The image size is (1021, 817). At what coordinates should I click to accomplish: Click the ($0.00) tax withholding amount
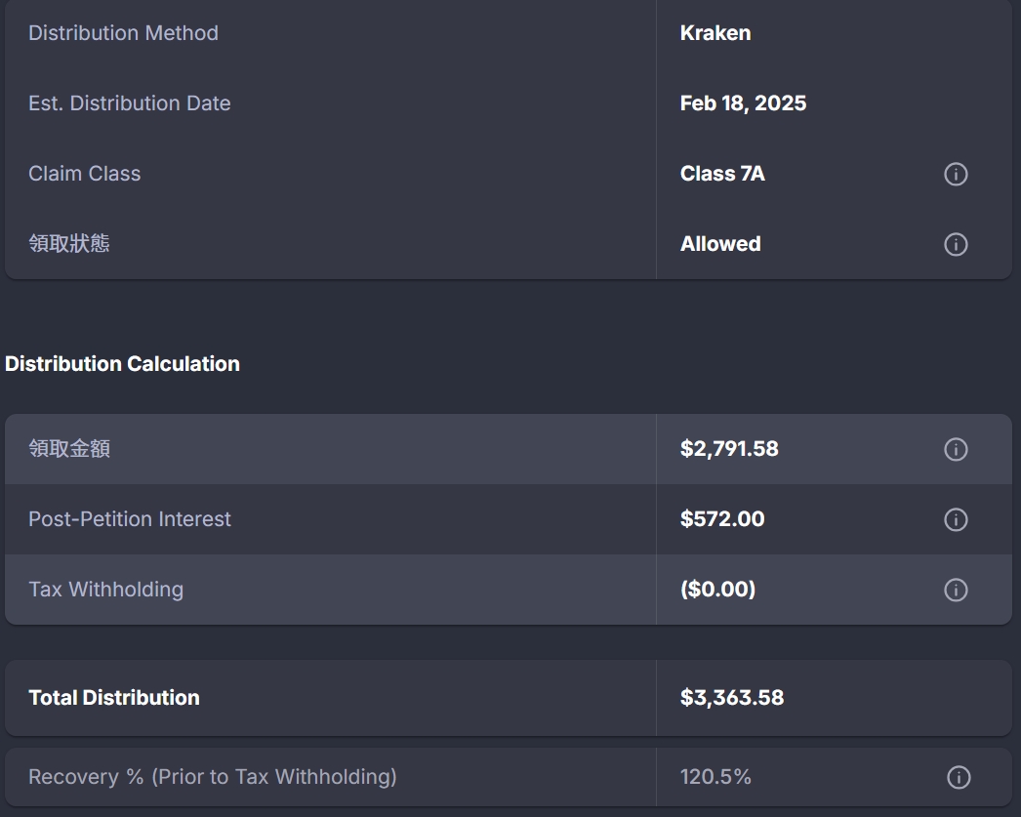tap(717, 590)
